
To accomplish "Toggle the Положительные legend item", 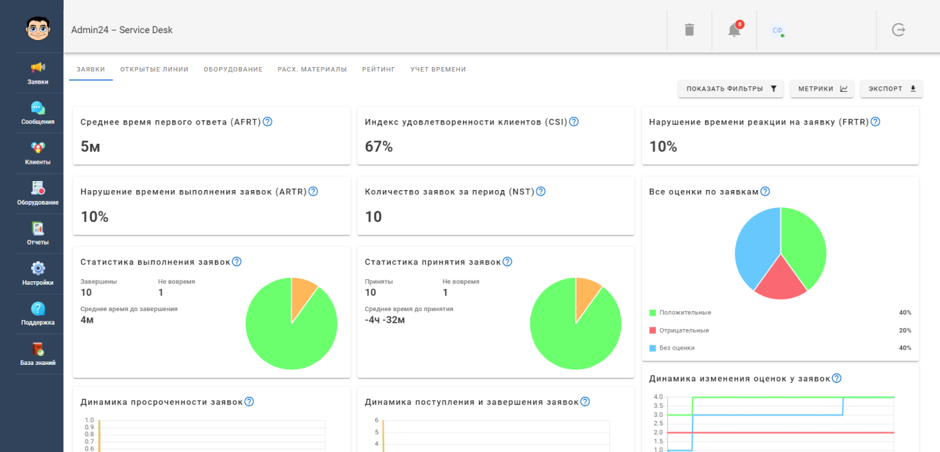I will point(685,312).
